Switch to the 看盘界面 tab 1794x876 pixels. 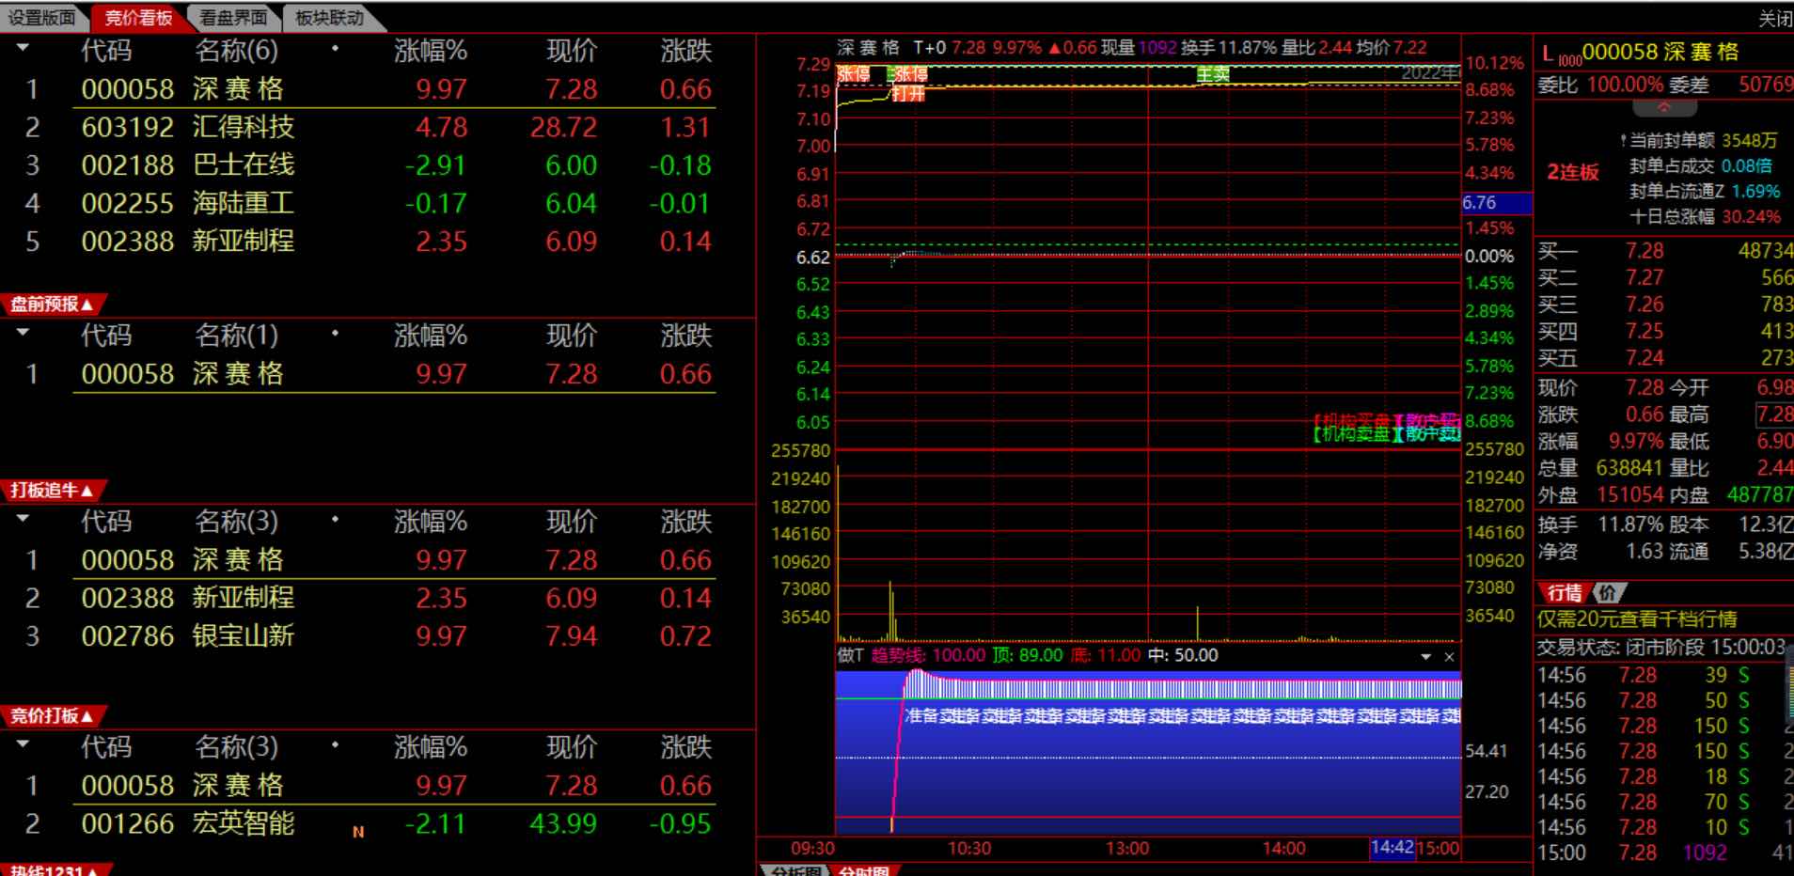[232, 17]
